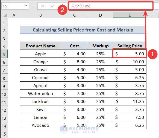Select Apricot's selling price 3.75
Viewport: 159px width, 138px height.
click(x=129, y=85)
